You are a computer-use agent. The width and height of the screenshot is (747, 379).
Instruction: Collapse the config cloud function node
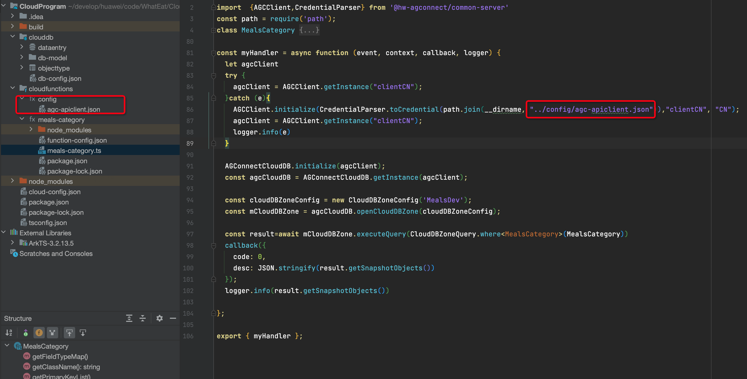(x=22, y=99)
